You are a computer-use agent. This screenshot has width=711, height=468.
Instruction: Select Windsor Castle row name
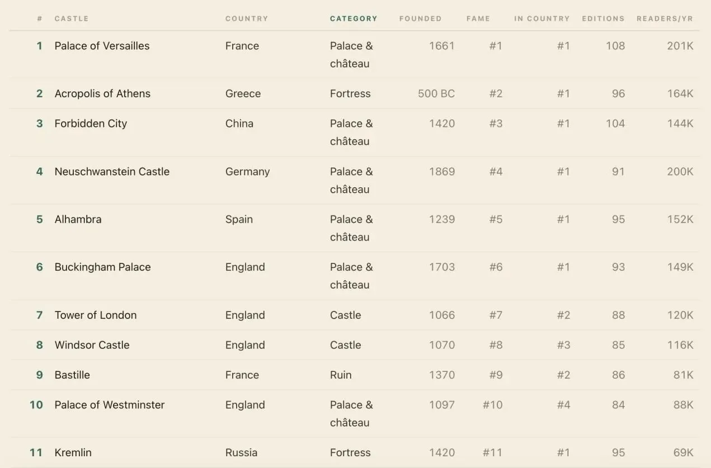pyautogui.click(x=92, y=345)
